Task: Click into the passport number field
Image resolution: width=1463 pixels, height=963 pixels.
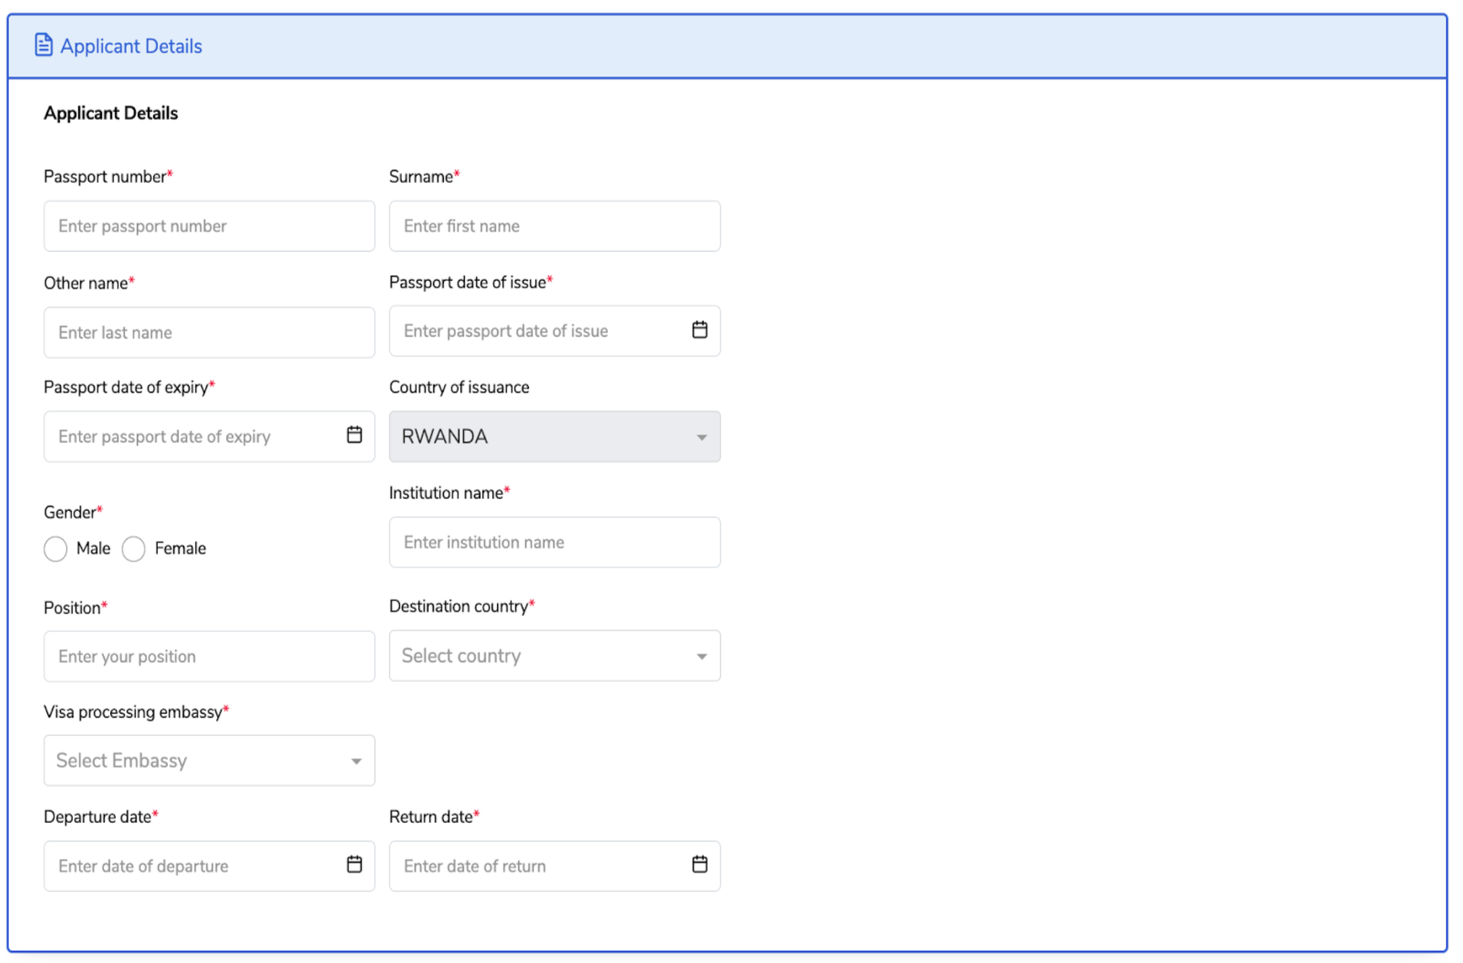Action: (x=209, y=226)
